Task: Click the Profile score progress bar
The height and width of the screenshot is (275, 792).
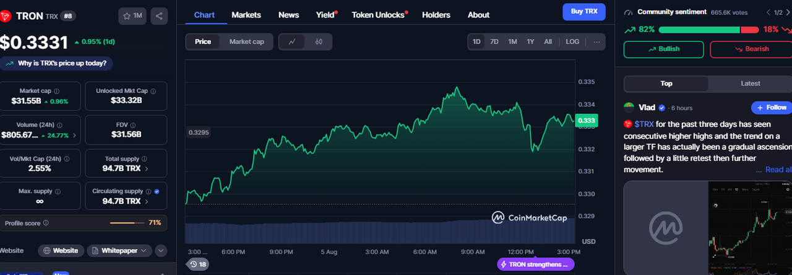Action: click(127, 223)
